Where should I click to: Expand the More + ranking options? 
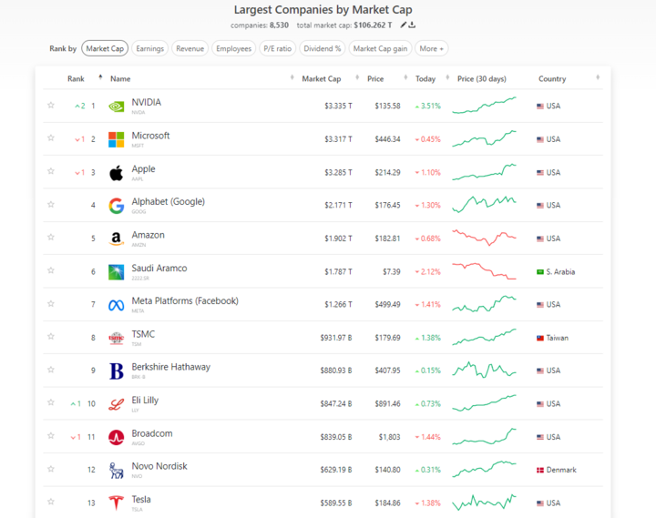point(432,48)
